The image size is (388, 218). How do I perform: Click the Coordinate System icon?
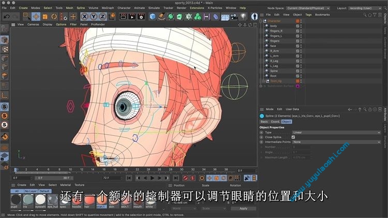pyautogui.click(x=112, y=17)
